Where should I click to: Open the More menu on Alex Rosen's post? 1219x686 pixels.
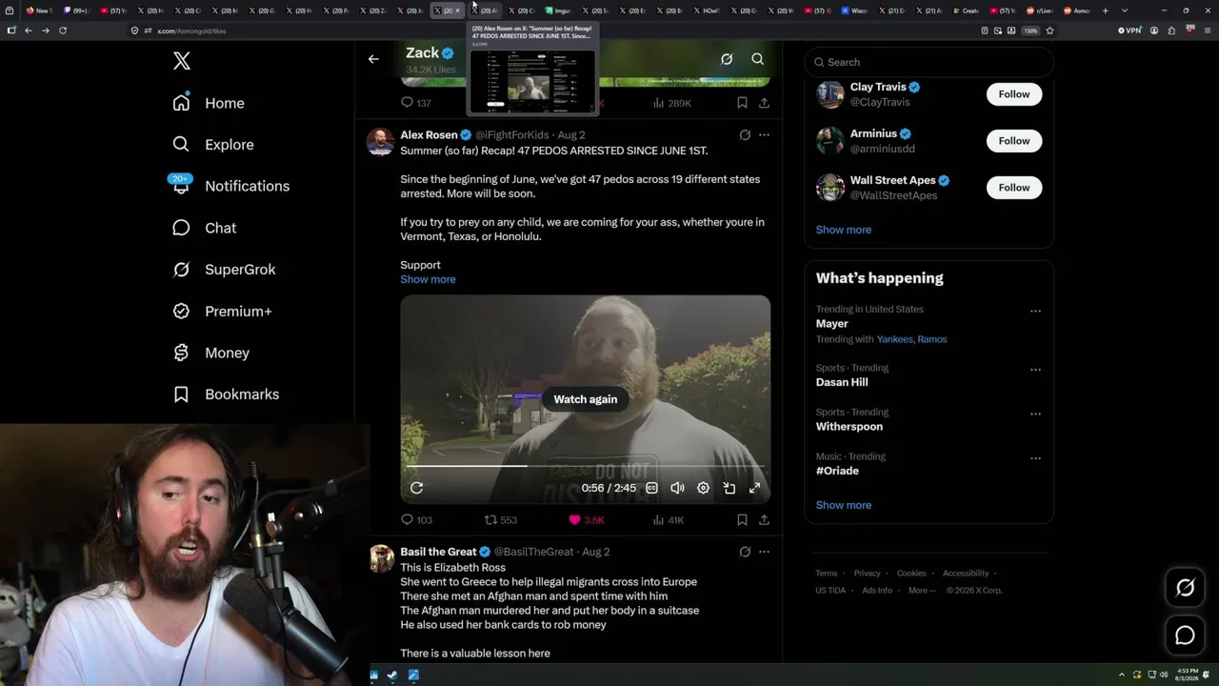pyautogui.click(x=764, y=135)
